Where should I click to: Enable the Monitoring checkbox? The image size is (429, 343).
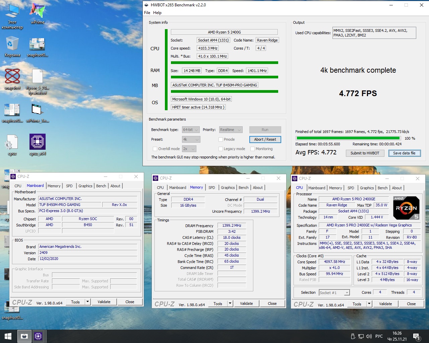[x=253, y=149]
